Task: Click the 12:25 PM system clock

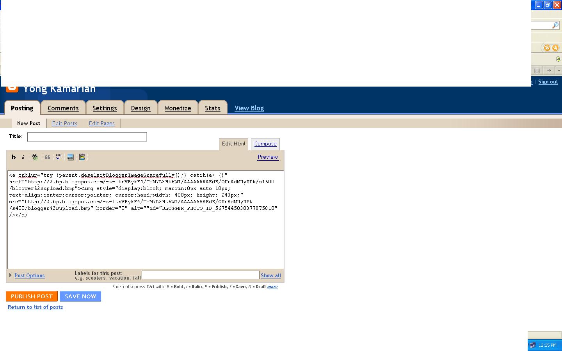Action: click(548, 345)
